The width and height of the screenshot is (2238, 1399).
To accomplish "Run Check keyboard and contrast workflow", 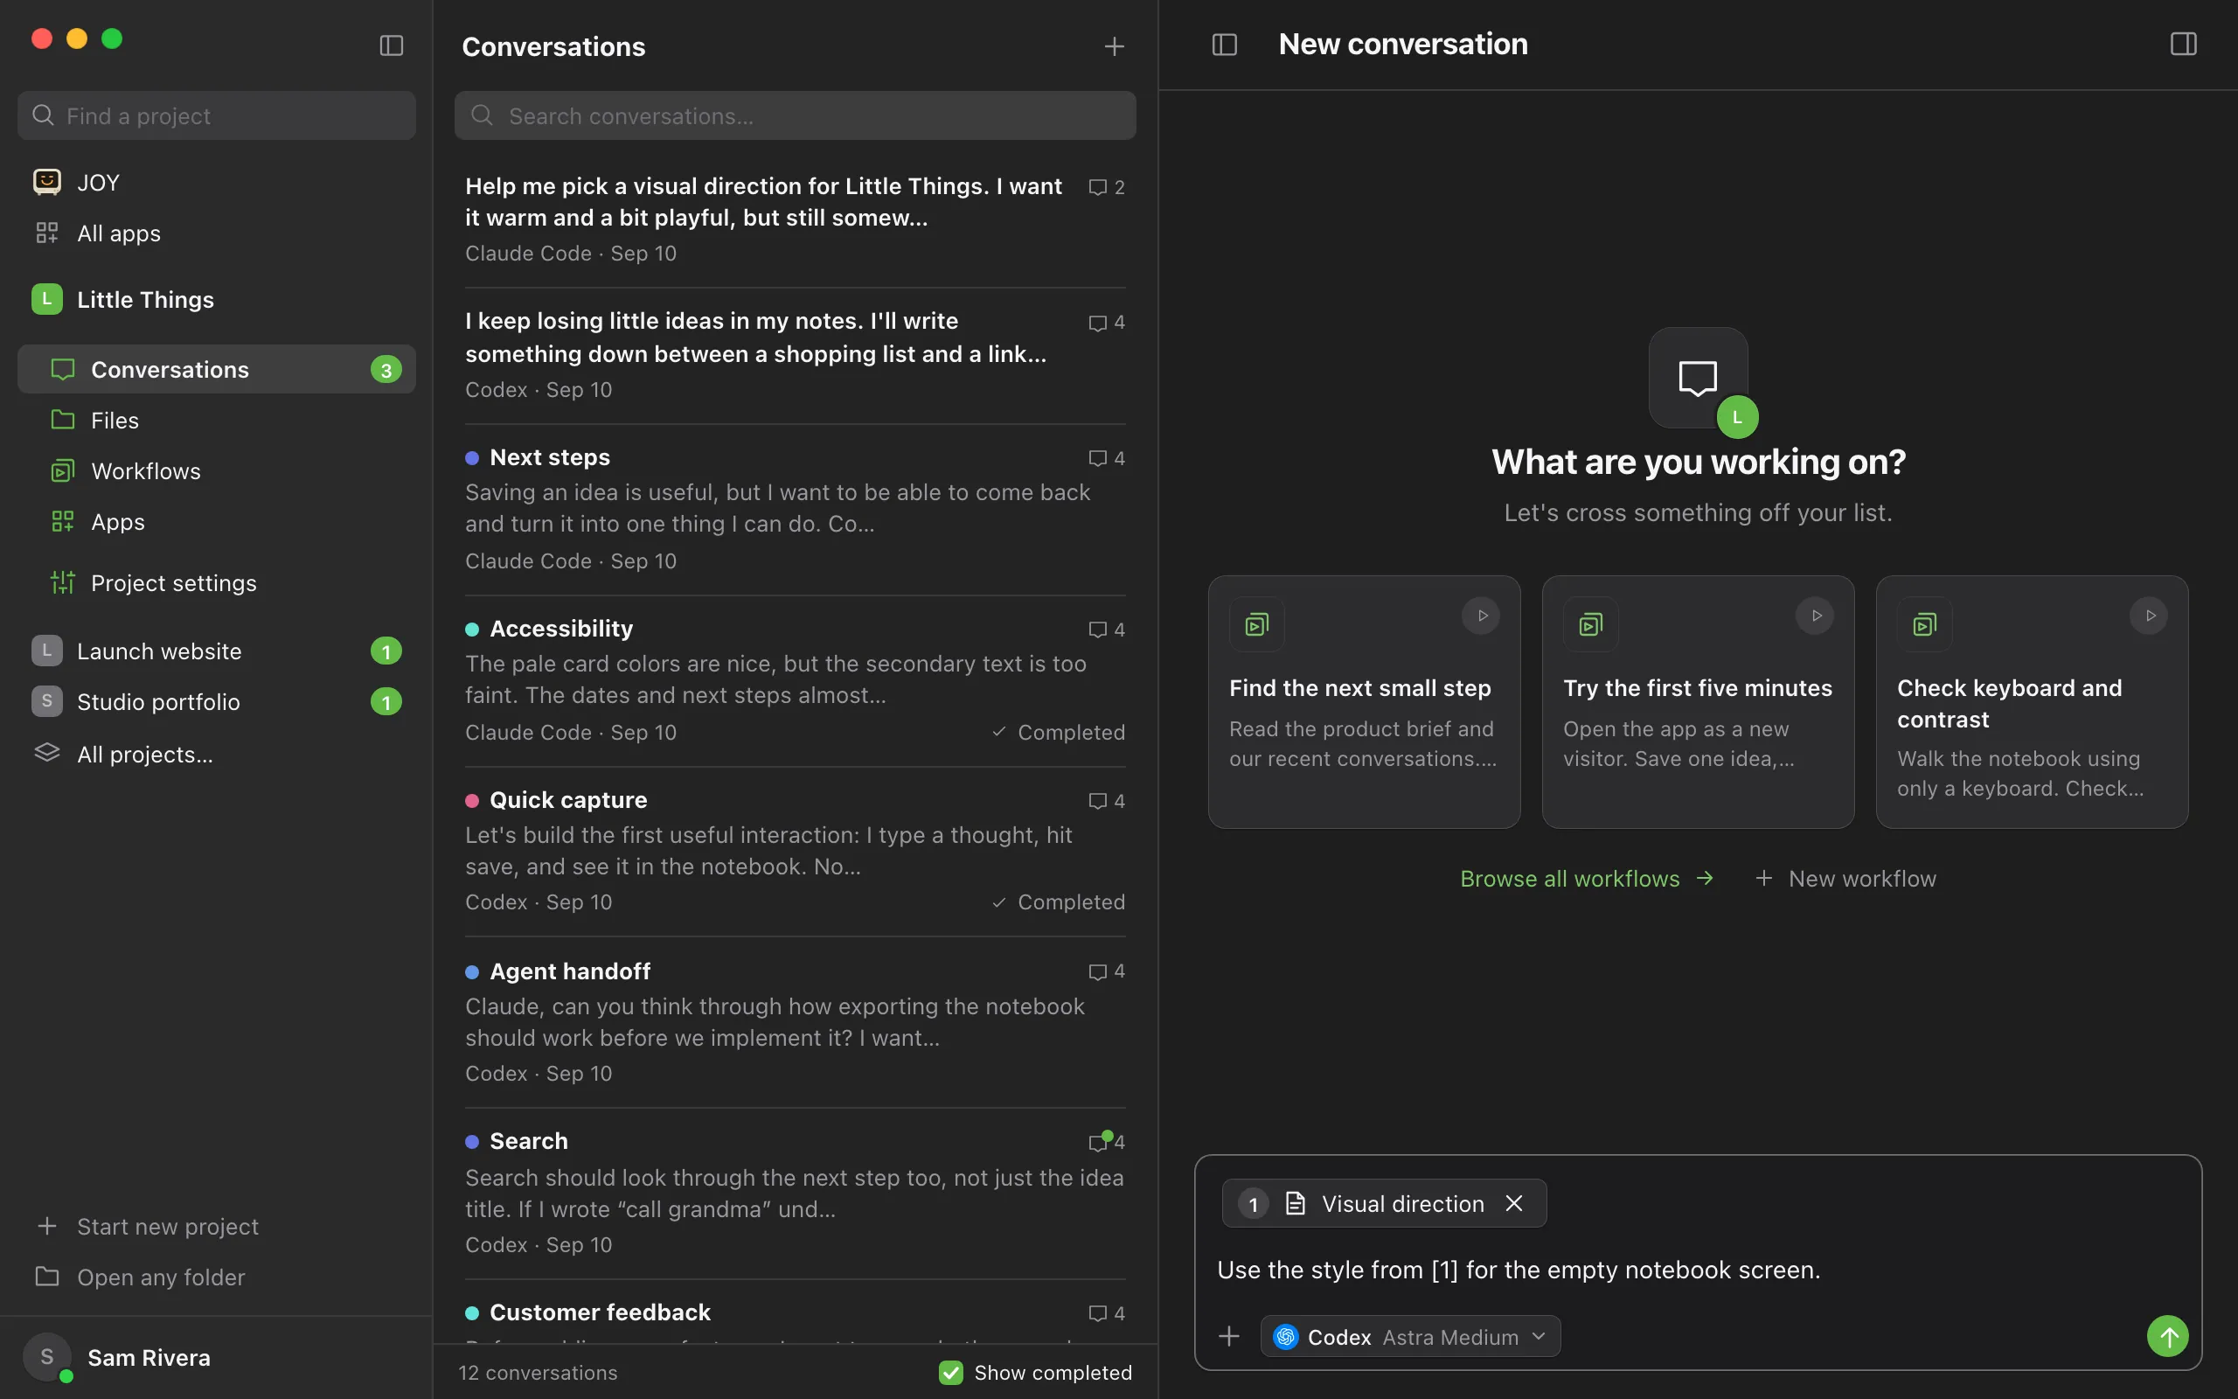I will click(x=2149, y=616).
